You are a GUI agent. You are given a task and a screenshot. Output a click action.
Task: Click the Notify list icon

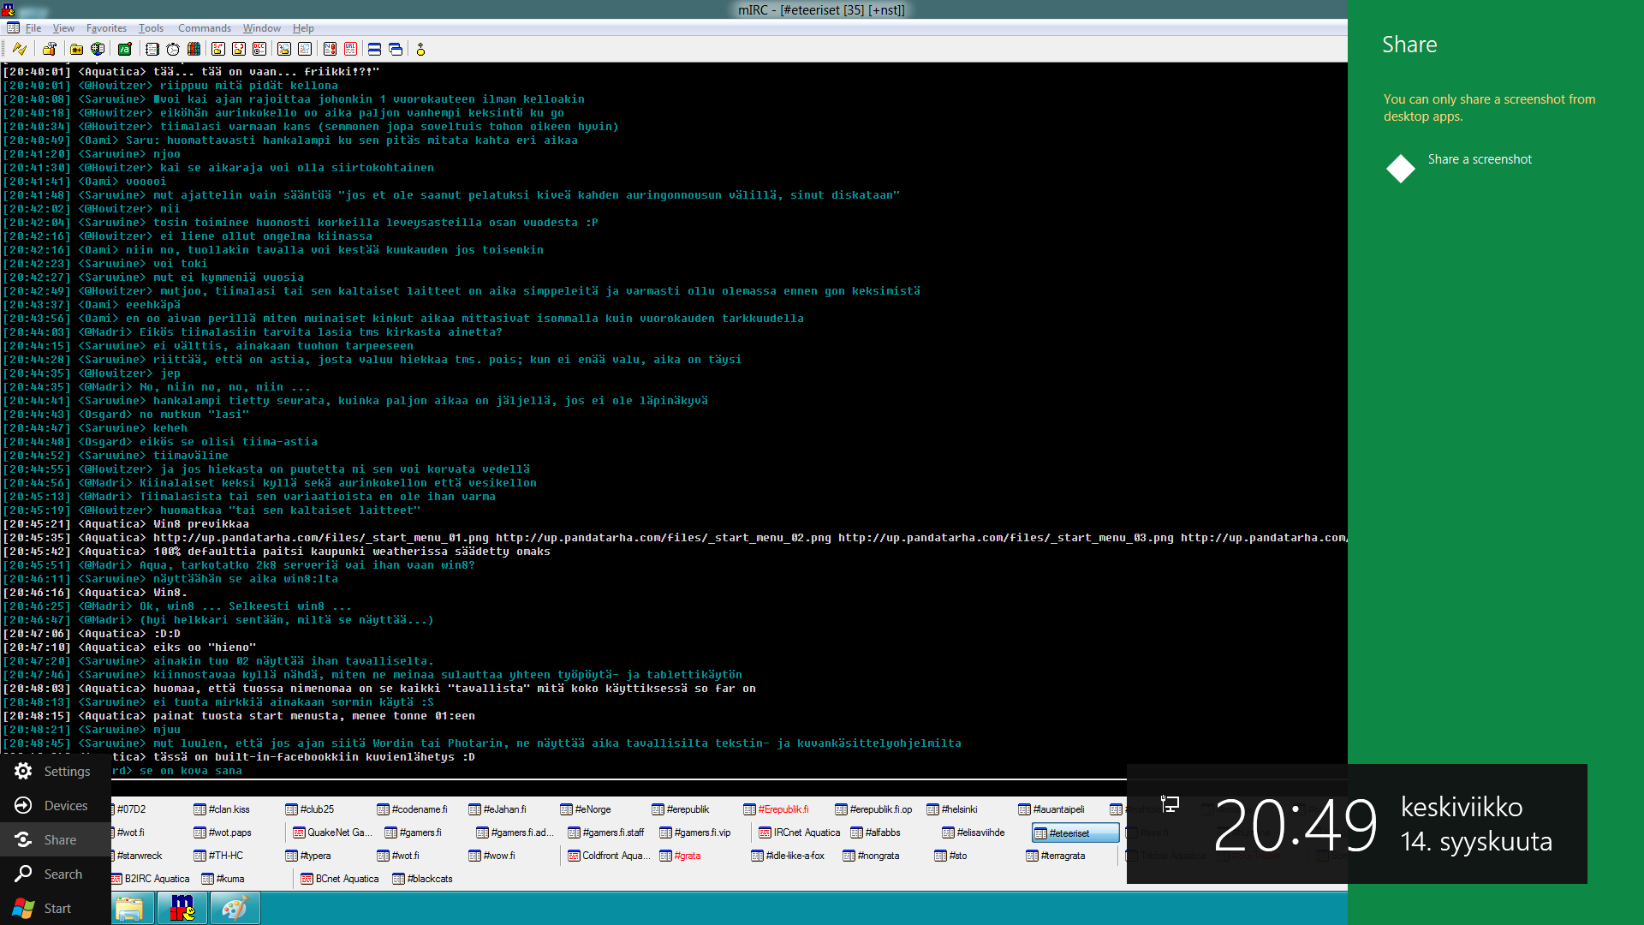pyautogui.click(x=330, y=49)
